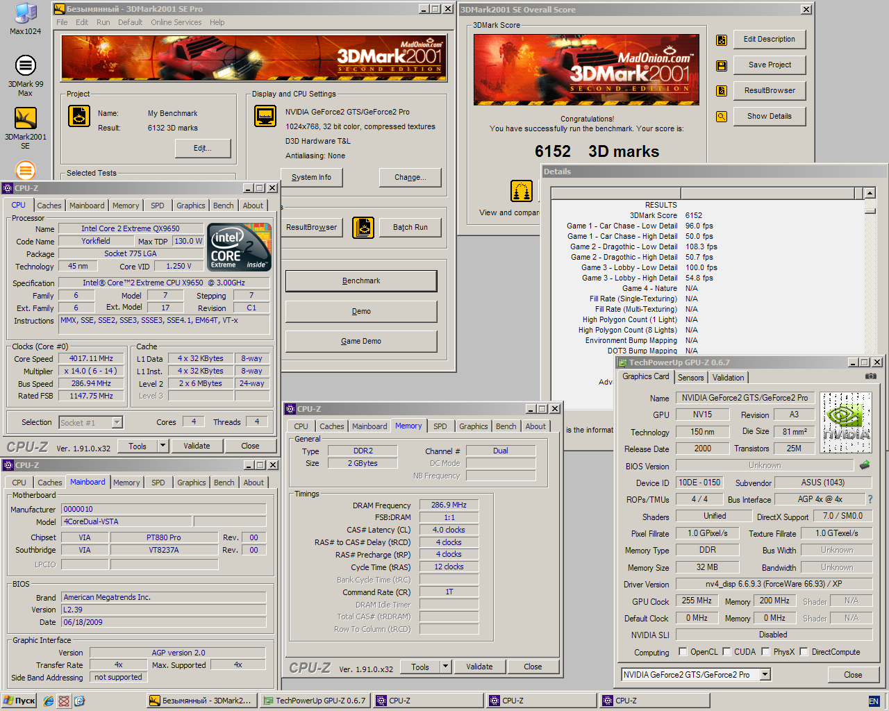Click the Details scrollbar up arrow
The image size is (889, 711).
pos(870,193)
